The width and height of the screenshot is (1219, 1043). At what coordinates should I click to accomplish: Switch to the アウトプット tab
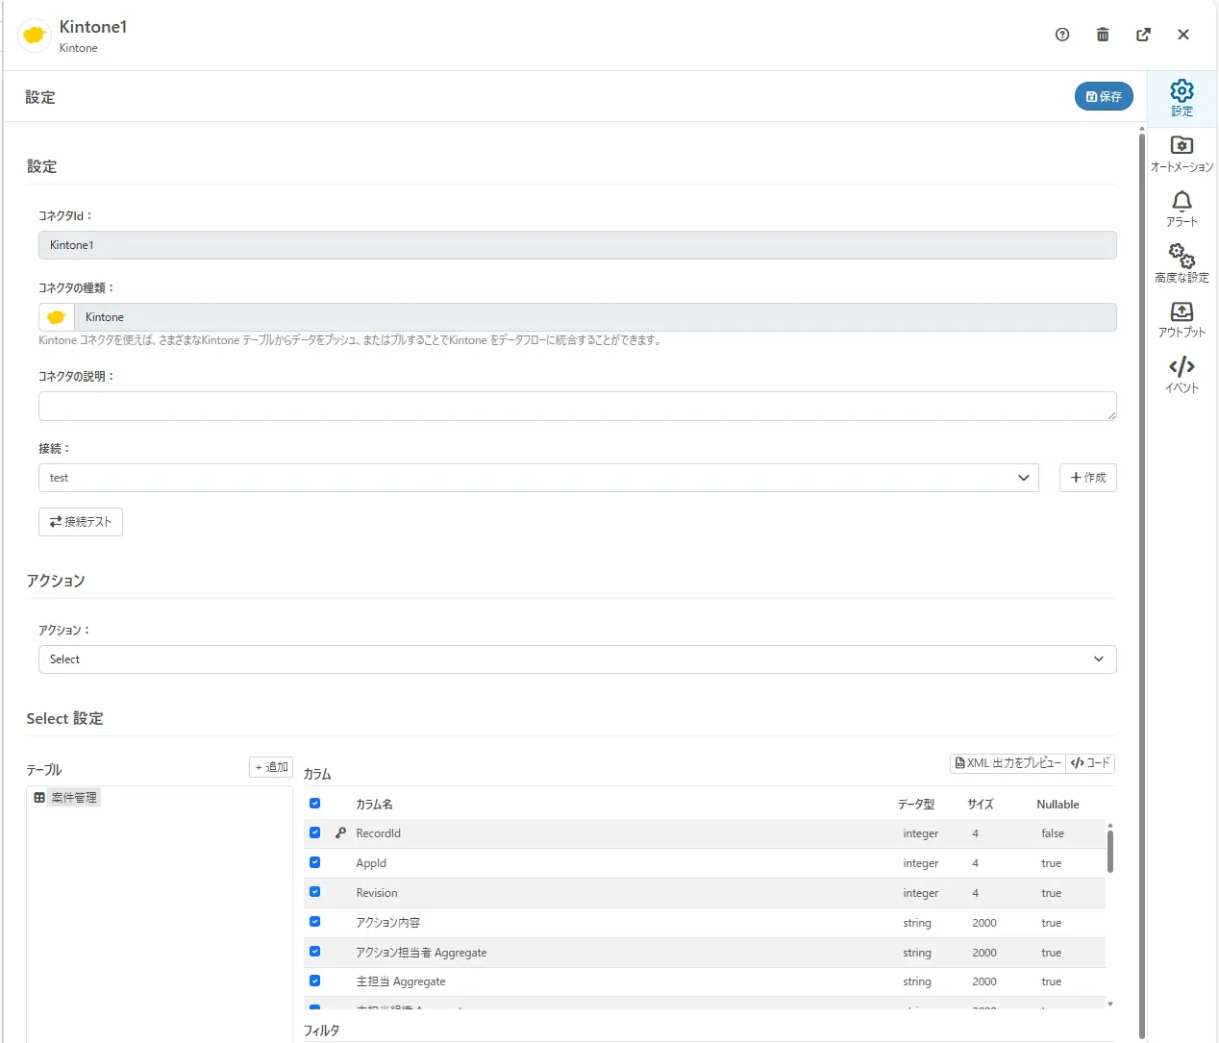(x=1182, y=319)
